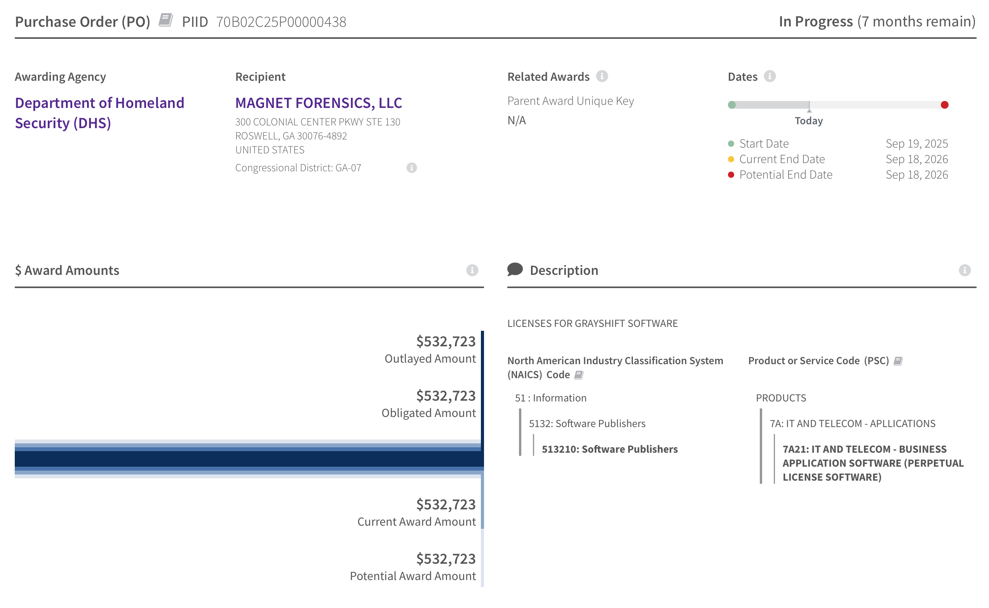Click the green start date dot on timeline
989x608 pixels.
click(731, 105)
